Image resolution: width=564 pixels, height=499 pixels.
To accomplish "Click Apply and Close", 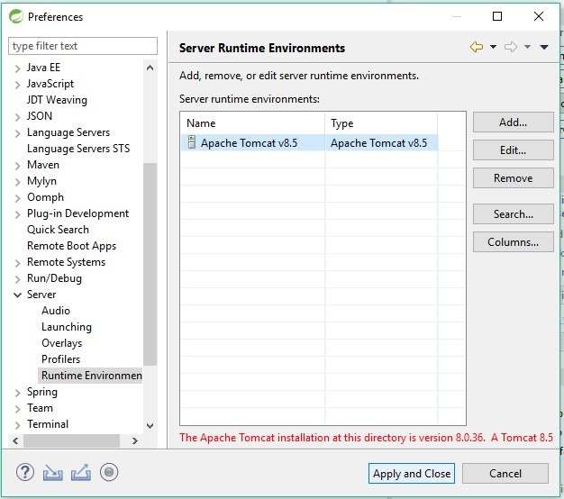I will tap(412, 474).
